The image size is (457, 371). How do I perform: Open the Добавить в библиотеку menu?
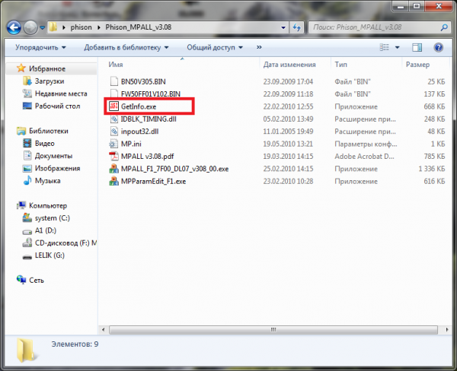tap(126, 47)
